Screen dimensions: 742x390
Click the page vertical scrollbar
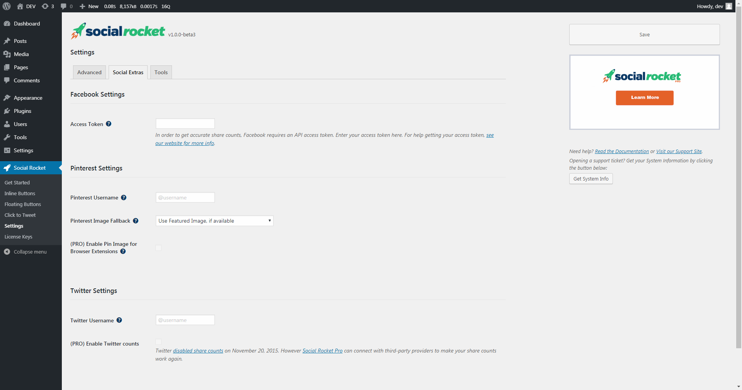(x=739, y=178)
